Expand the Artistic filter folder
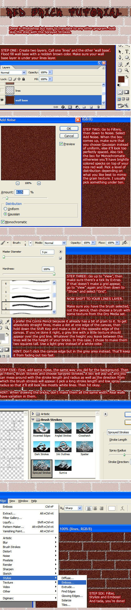 [33, 414]
